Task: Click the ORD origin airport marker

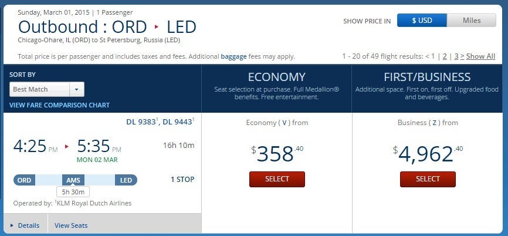Action: click(x=24, y=180)
